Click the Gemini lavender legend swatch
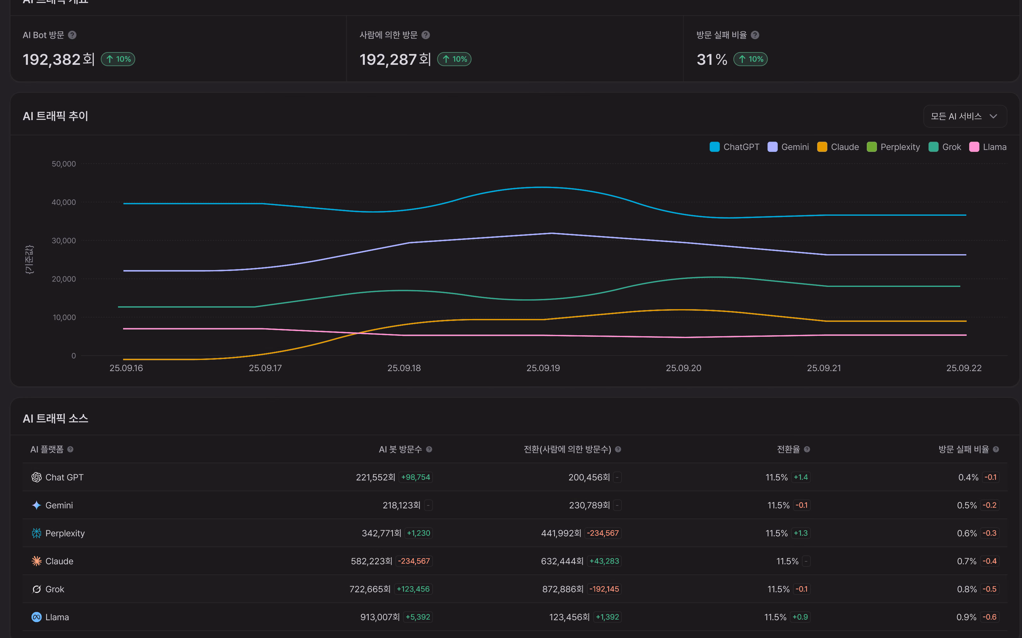The image size is (1022, 638). click(772, 147)
